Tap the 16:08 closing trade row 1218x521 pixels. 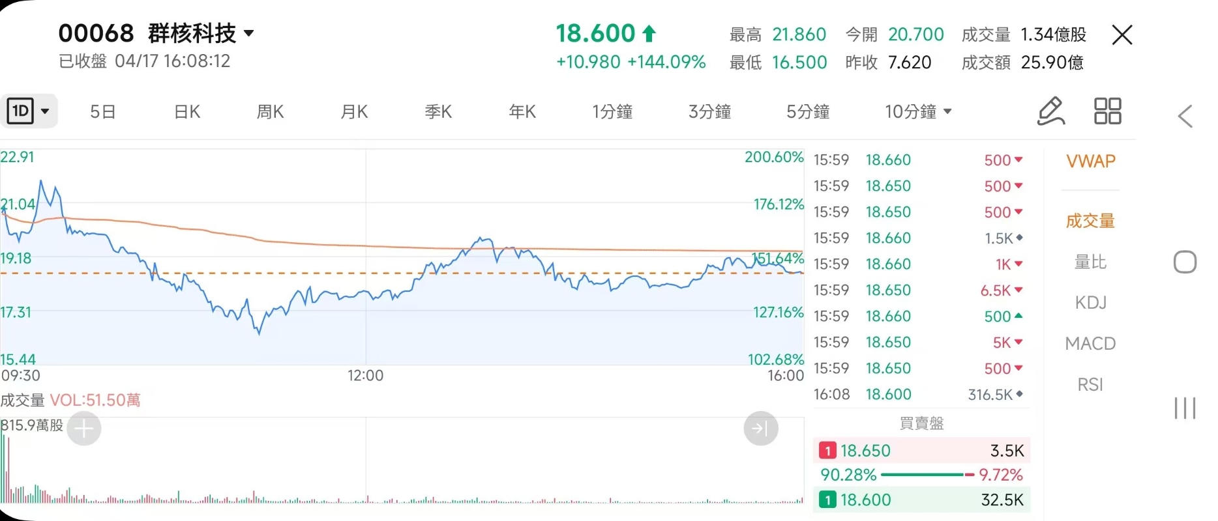[919, 395]
